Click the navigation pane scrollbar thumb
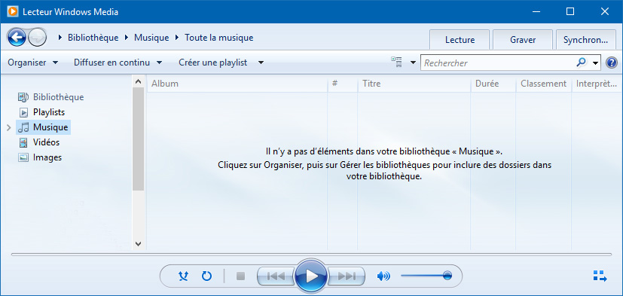Screen dimensions: 623x296 [138, 139]
